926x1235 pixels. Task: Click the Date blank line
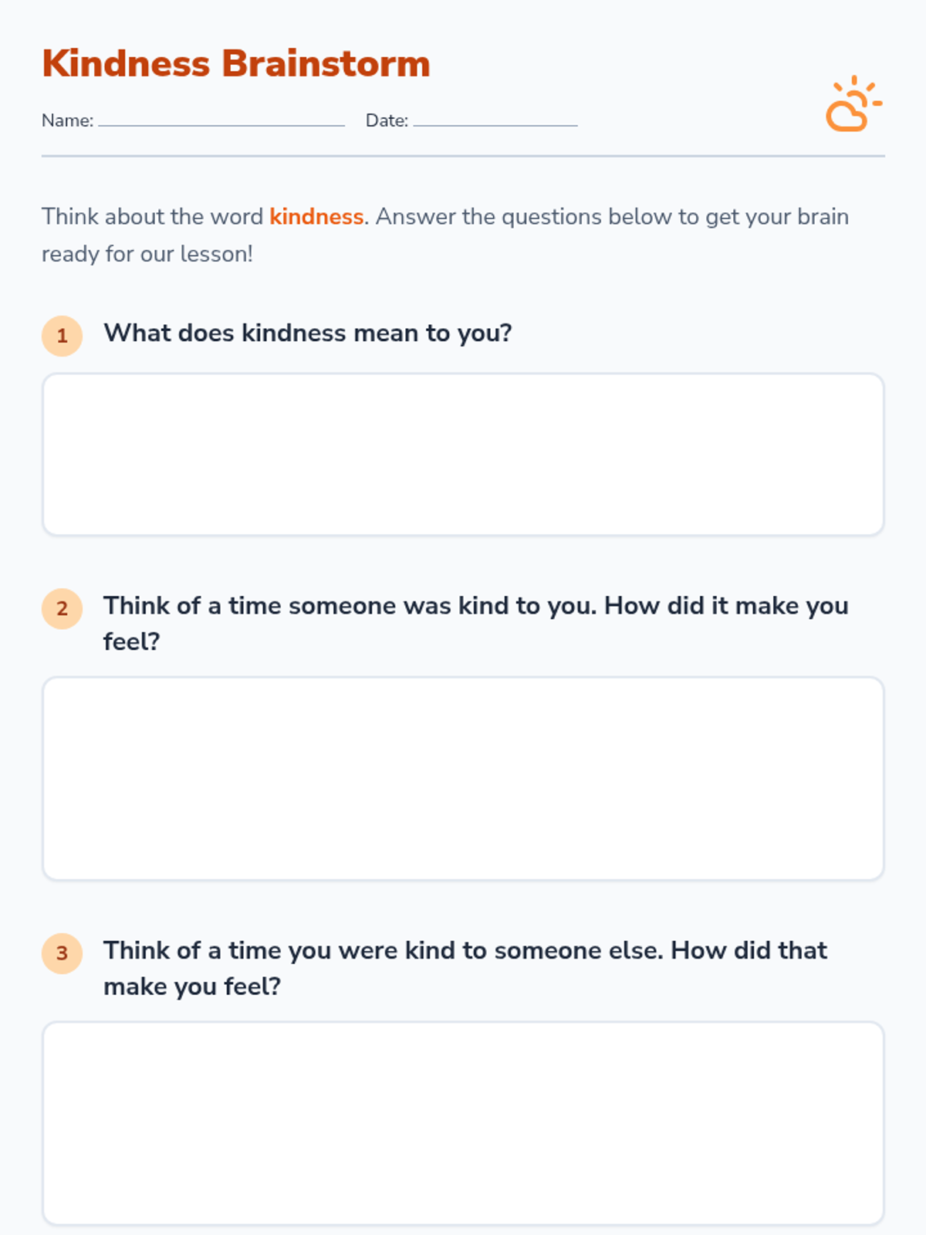(495, 122)
